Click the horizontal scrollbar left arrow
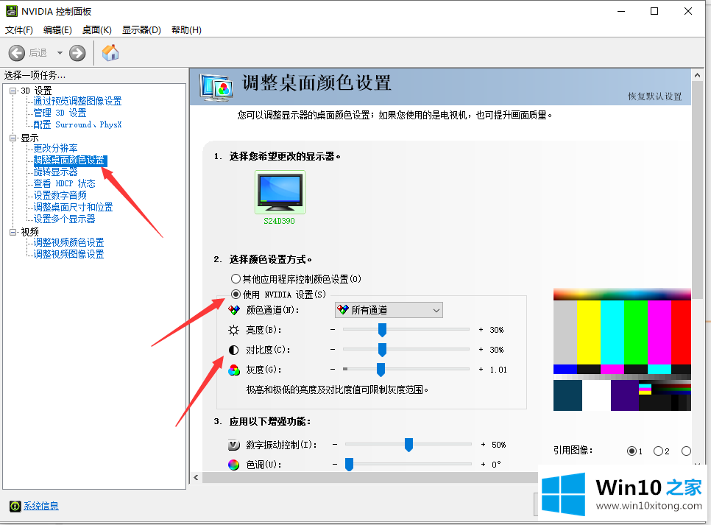 (196, 477)
